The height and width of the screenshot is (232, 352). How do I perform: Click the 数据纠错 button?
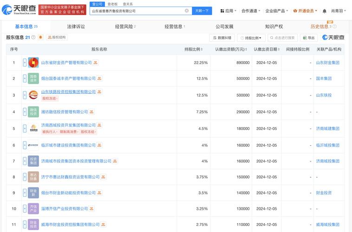(x=222, y=38)
